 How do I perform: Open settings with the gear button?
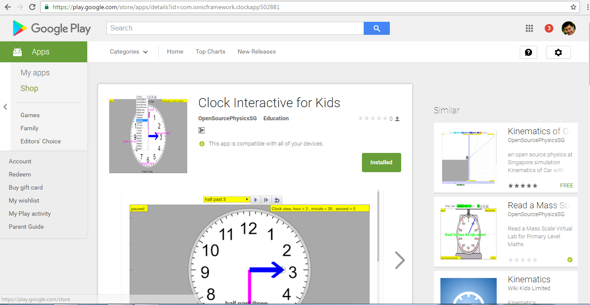[x=558, y=52]
